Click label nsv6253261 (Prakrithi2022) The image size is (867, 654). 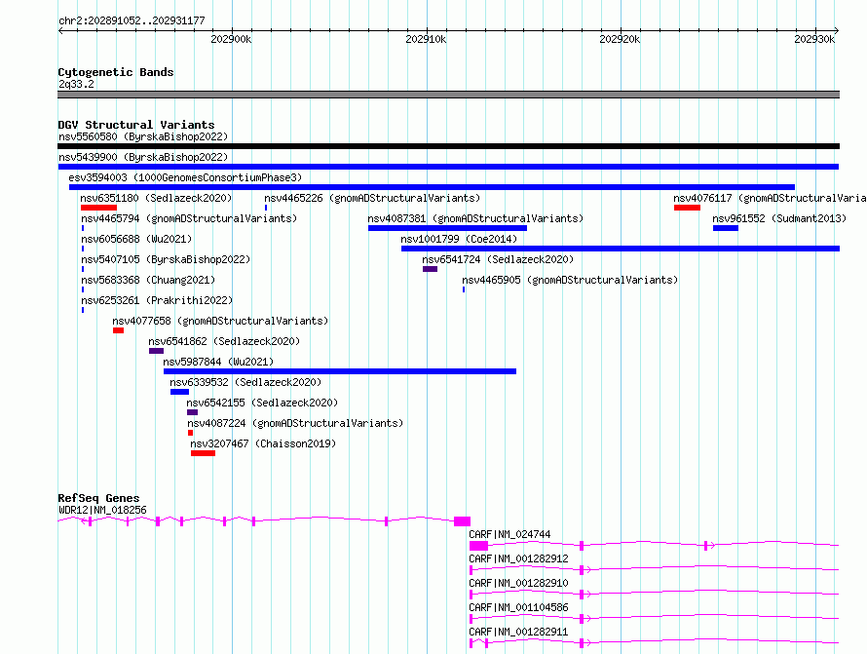coord(157,300)
